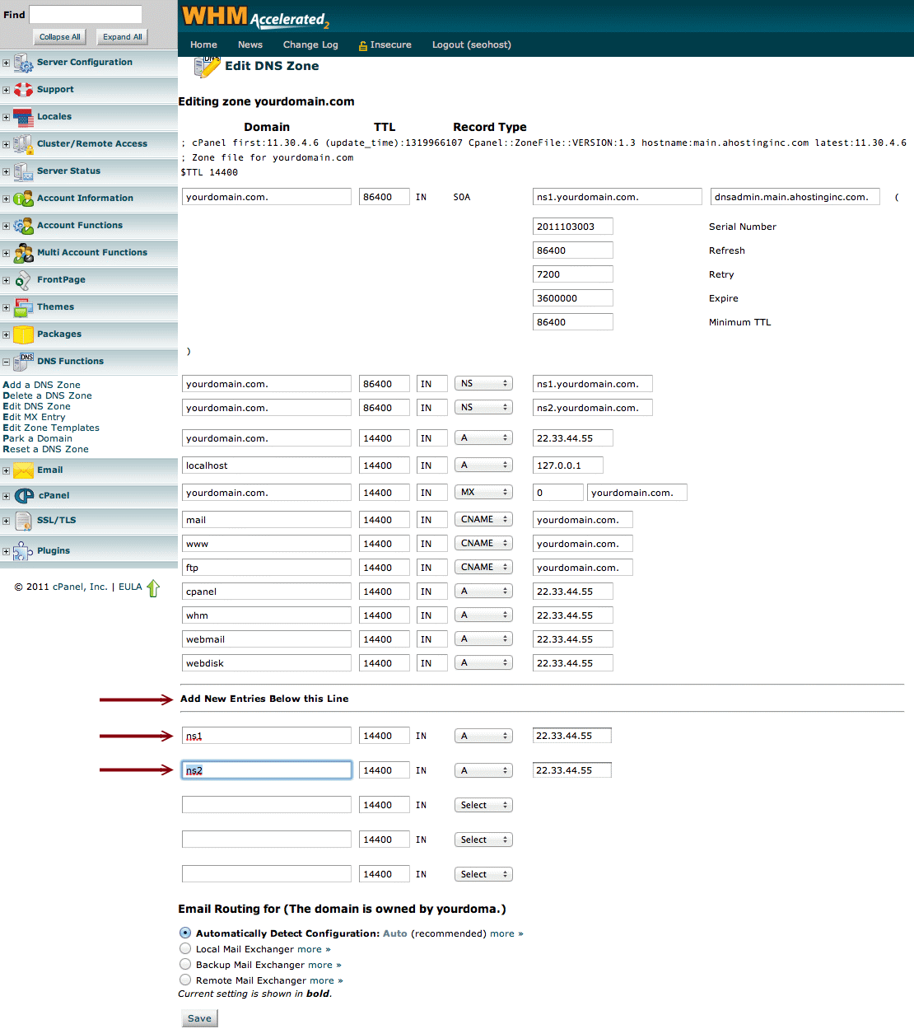The height and width of the screenshot is (1029, 914).
Task: Expand the Email section
Action: [x=6, y=470]
